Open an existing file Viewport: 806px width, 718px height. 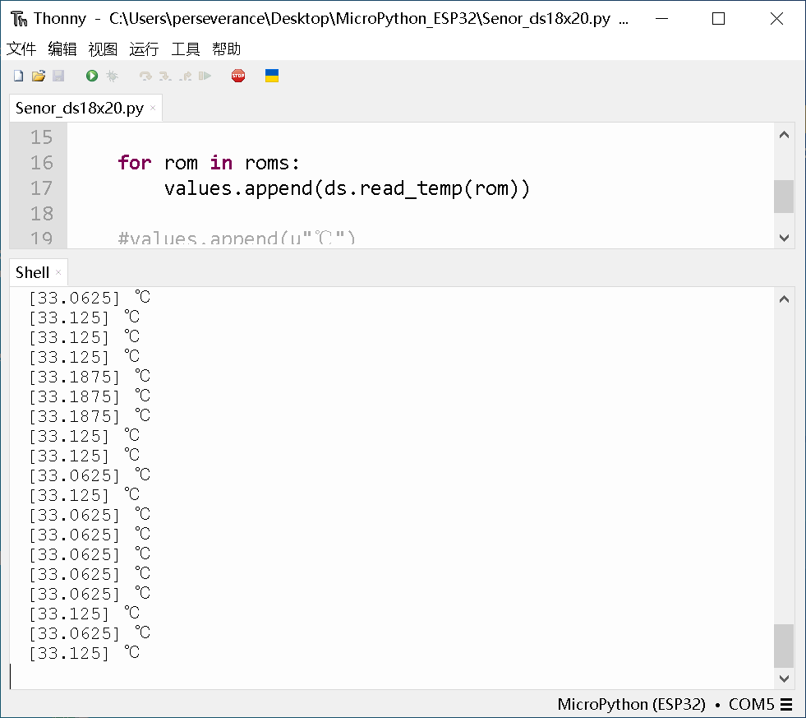[x=39, y=75]
